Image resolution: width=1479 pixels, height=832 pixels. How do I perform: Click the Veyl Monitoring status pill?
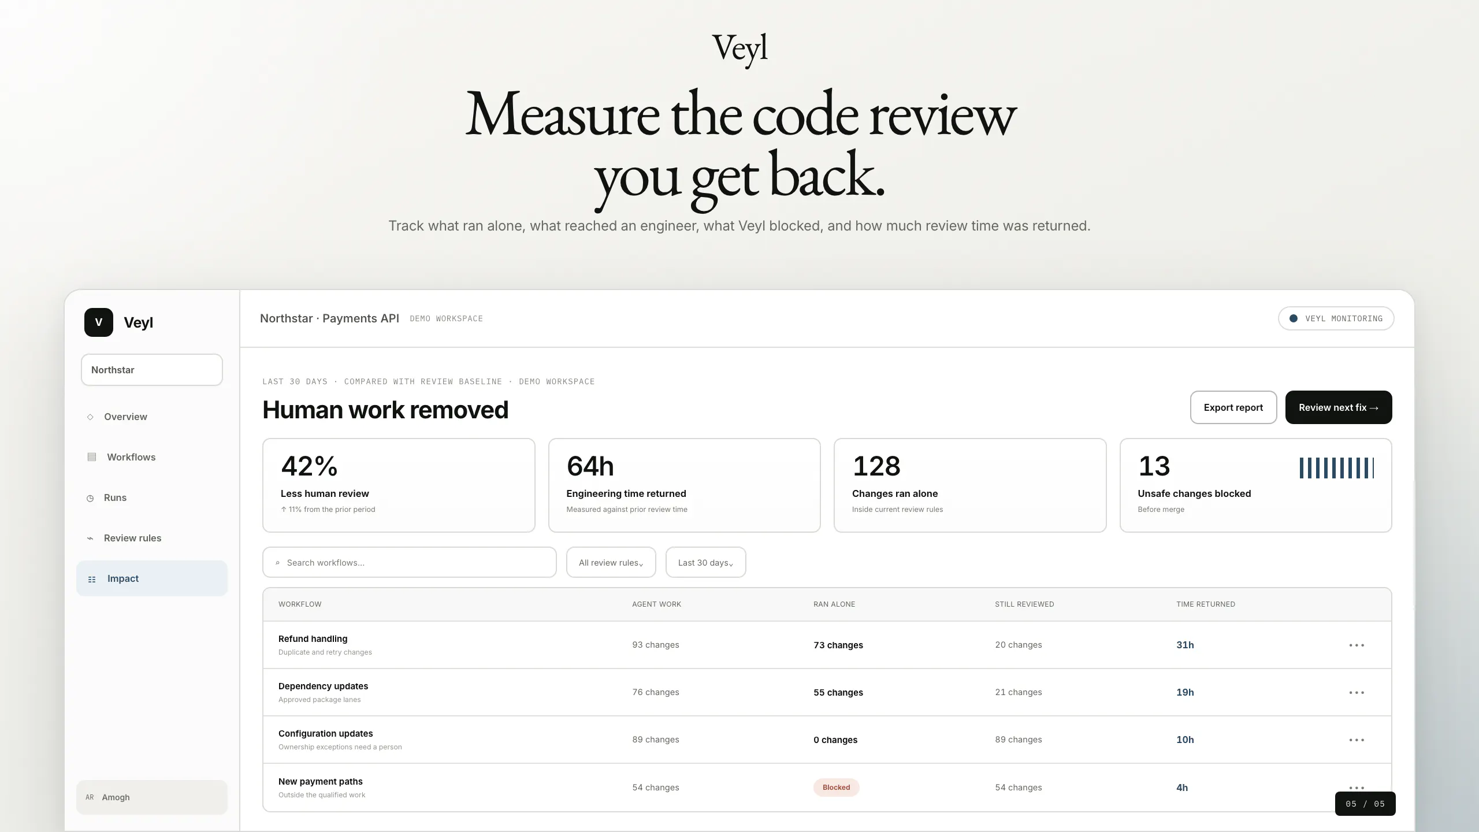pos(1336,318)
